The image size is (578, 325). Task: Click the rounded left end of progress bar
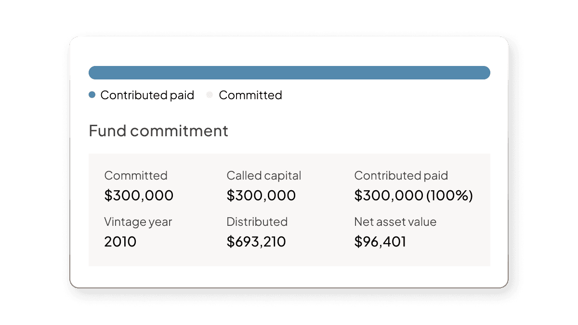93,73
